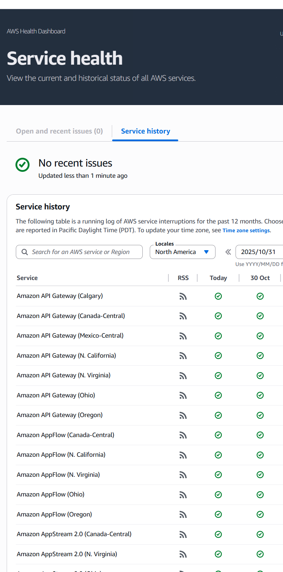Viewport: 283px width, 572px height.
Task: Click RSS icon for AppStream 2.0 (Canada-Central)
Action: [183, 534]
